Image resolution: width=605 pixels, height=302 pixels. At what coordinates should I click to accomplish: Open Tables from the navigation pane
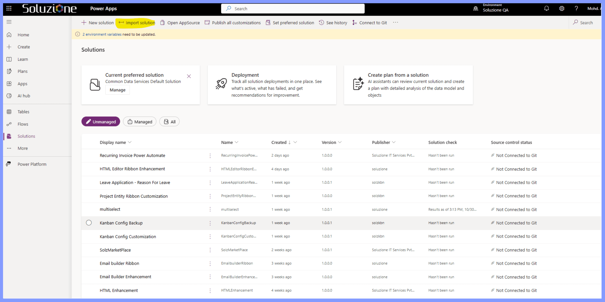click(x=23, y=112)
